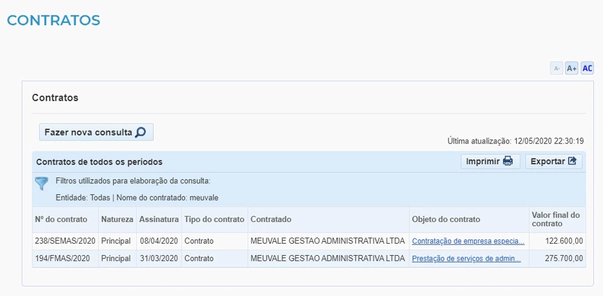Click MEUVALE GESTAO ADMINISTRATIVA LTDA in 194/FMAS/2020 row
This screenshot has width=603, height=296.
(327, 259)
